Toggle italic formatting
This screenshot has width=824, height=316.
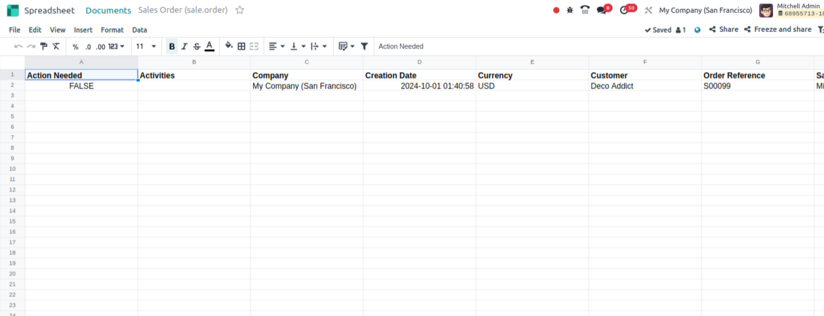click(x=184, y=46)
